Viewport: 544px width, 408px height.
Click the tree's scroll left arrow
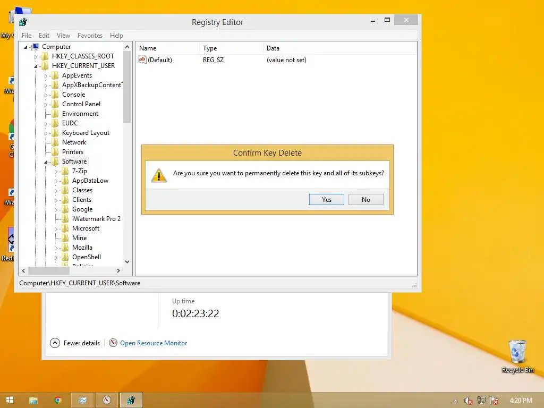tap(23, 270)
